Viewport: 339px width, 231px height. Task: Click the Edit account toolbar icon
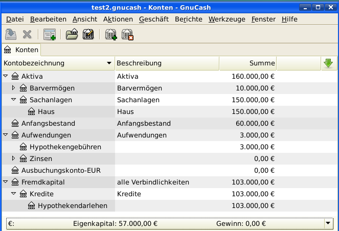(88, 35)
